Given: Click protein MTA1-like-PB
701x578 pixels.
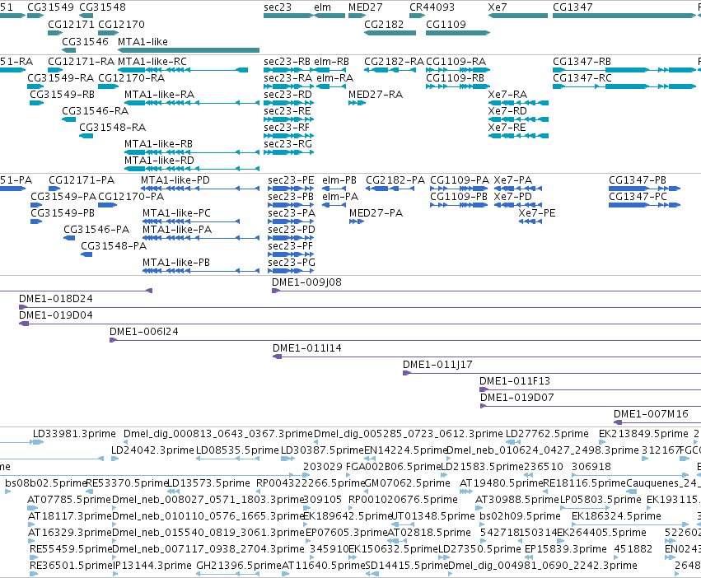Looking at the screenshot, I should click(x=200, y=271).
